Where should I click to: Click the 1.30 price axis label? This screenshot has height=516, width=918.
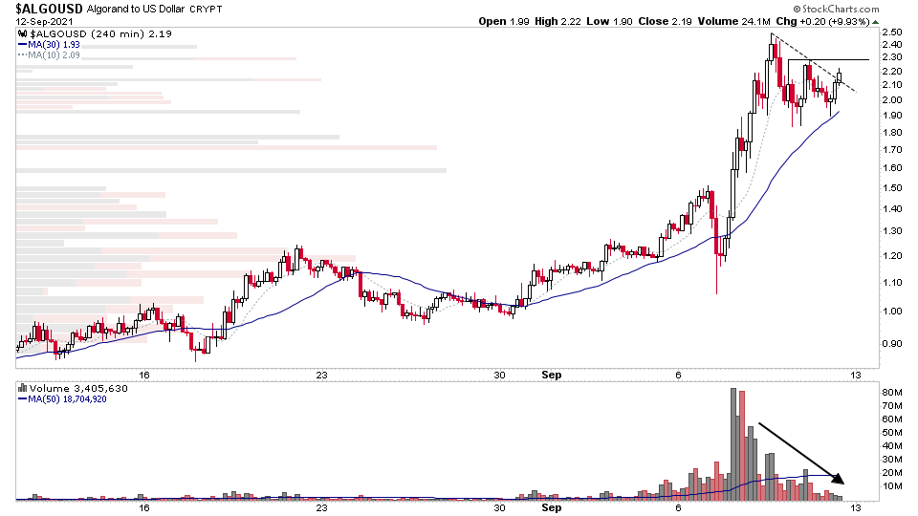(891, 231)
